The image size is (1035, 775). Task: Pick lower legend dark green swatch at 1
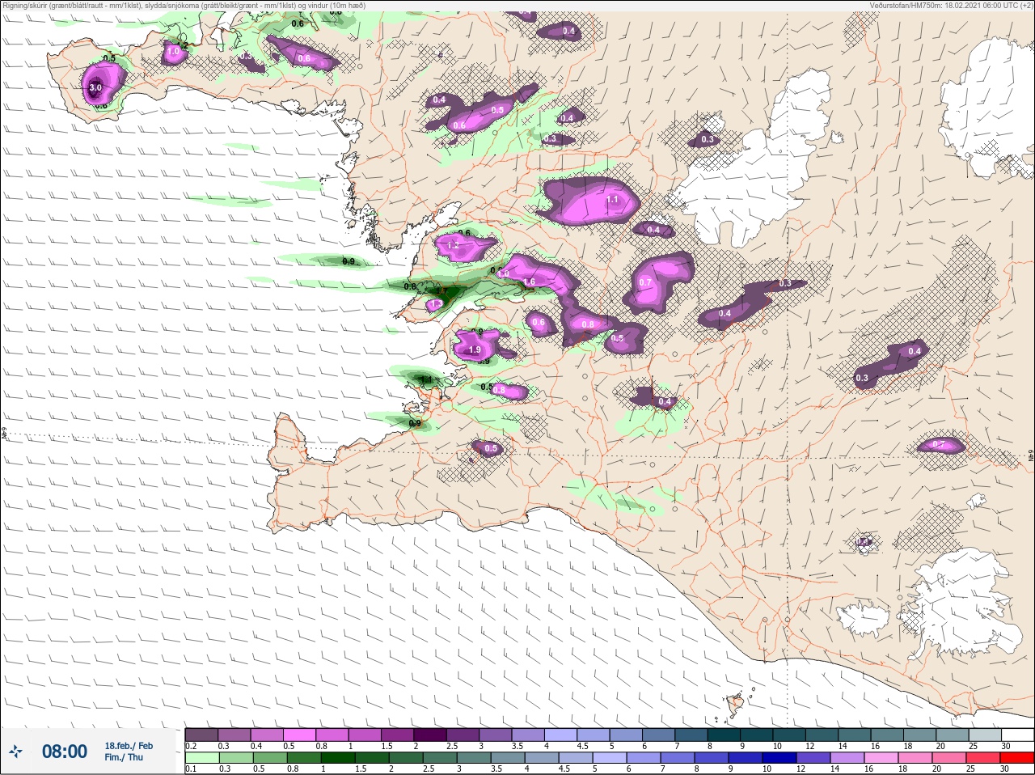click(338, 758)
